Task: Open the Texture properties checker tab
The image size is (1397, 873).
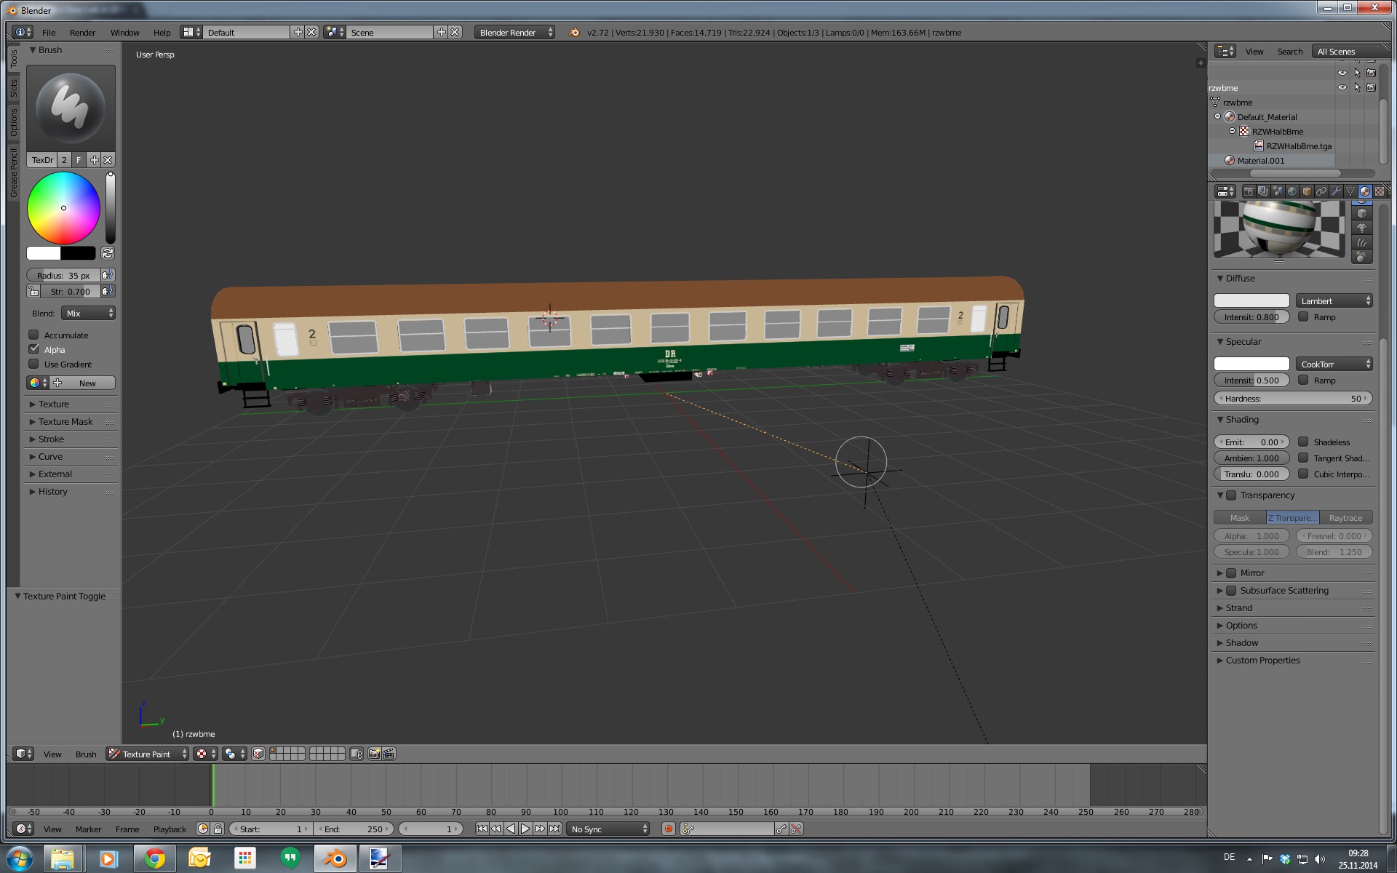Action: [x=1380, y=191]
